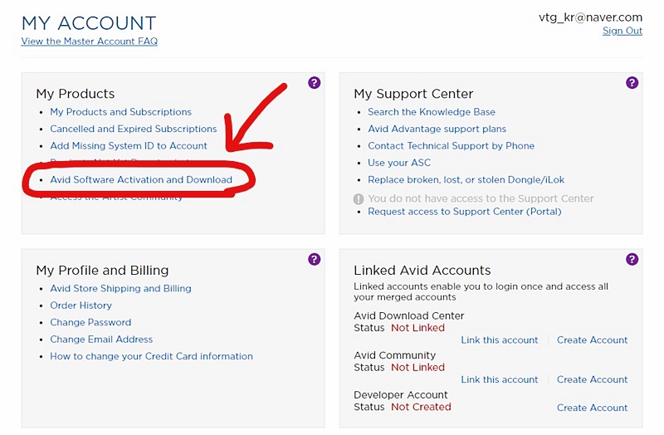The height and width of the screenshot is (435, 664).
Task: Open the My Products help question-mark icon
Action: click(315, 82)
